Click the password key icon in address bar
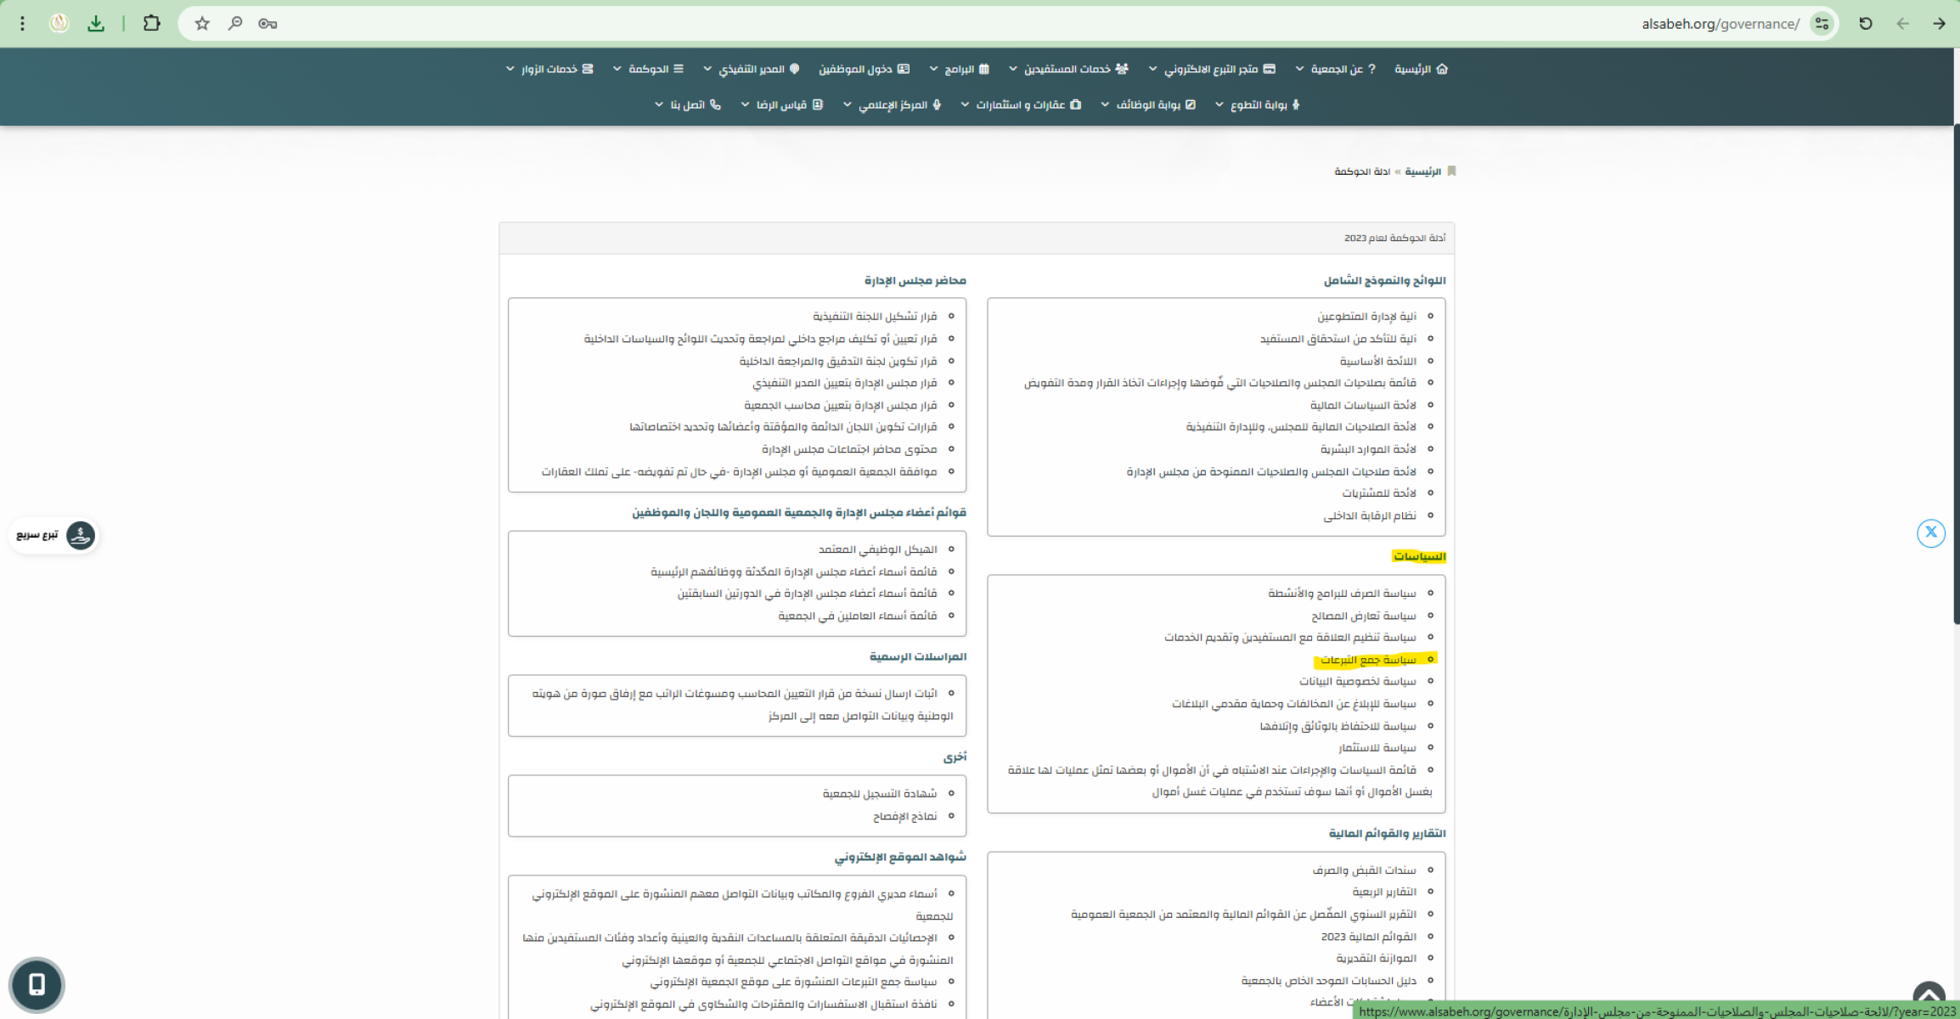 click(268, 24)
